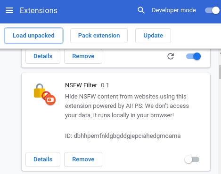Remove the NSFW Filter extension
The image size is (221, 174).
coord(83,159)
